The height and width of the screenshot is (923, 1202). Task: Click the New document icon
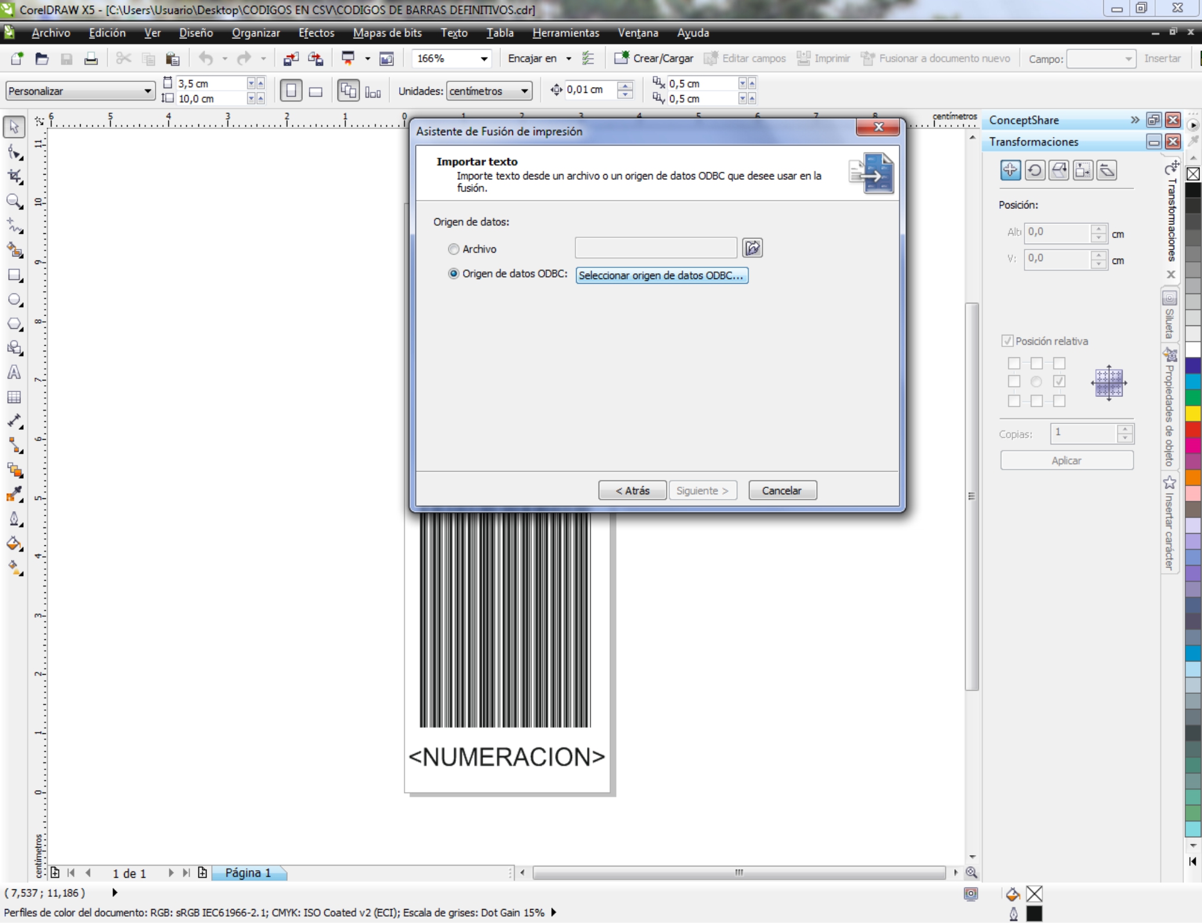coord(16,59)
